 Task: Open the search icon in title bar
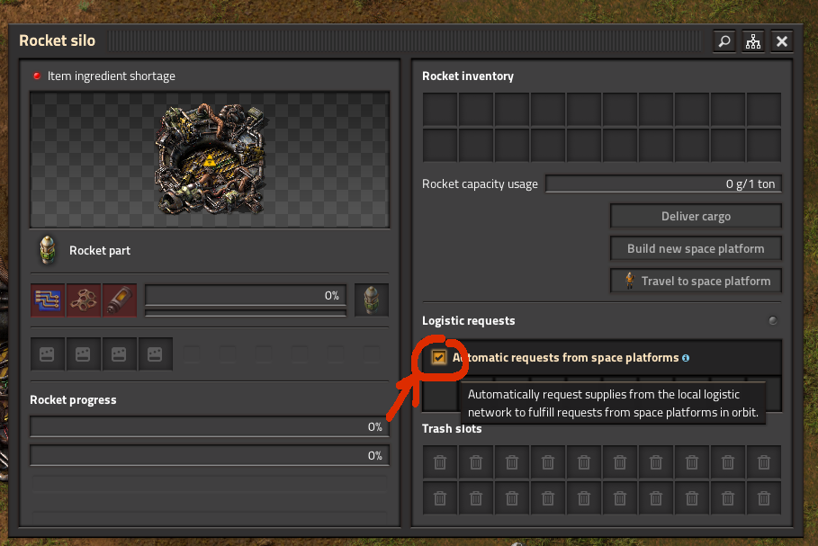[x=724, y=41]
